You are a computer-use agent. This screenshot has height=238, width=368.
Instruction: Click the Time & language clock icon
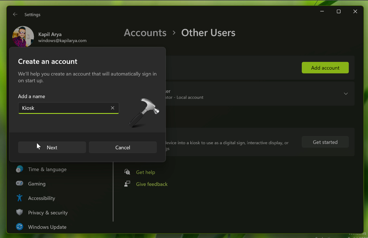pos(19,169)
